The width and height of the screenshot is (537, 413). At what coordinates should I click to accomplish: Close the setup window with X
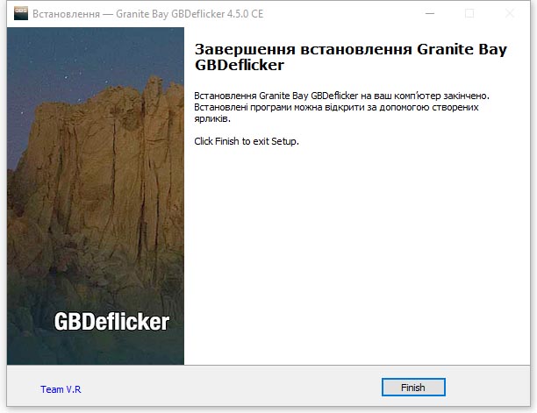(x=510, y=14)
